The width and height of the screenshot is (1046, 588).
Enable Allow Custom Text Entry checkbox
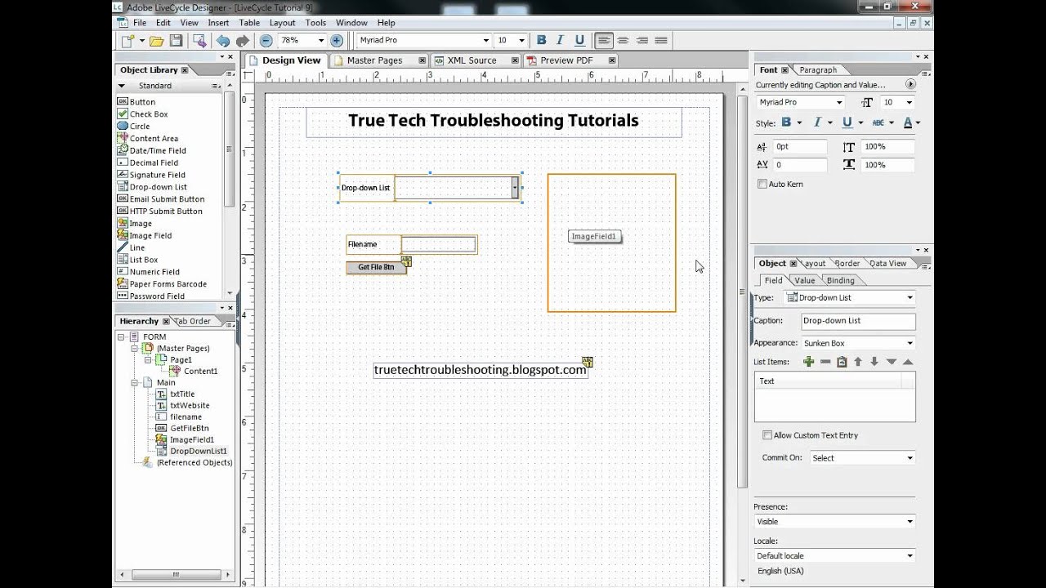767,435
